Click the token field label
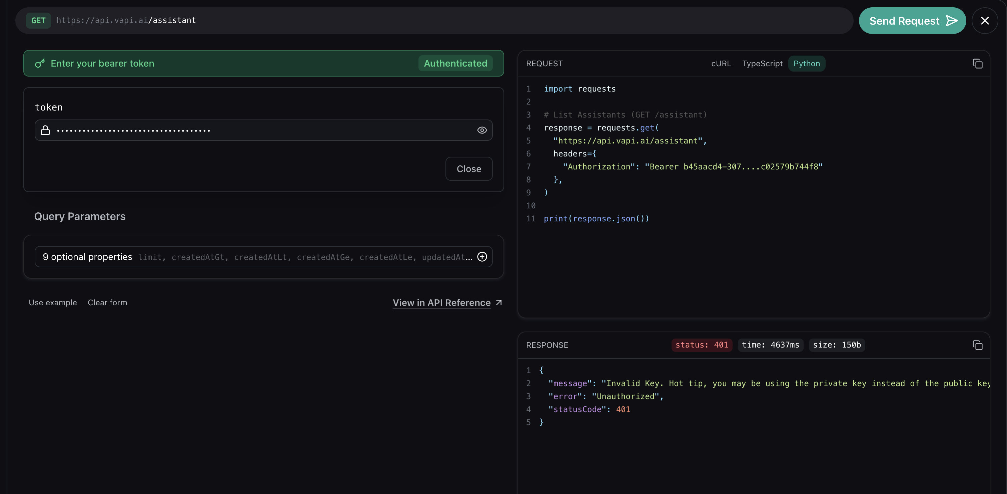1007x494 pixels. [x=49, y=107]
